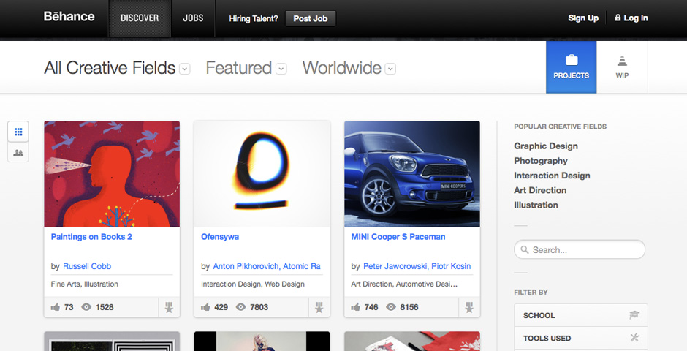This screenshot has height=351, width=687.
Task: Select Art Direction creative field
Action: pyautogui.click(x=540, y=190)
